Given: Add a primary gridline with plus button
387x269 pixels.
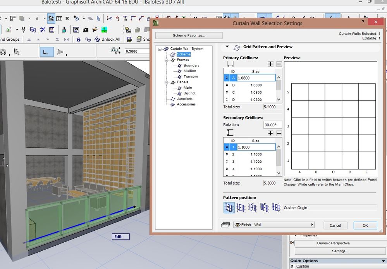Looking at the screenshot, I should click(270, 64).
